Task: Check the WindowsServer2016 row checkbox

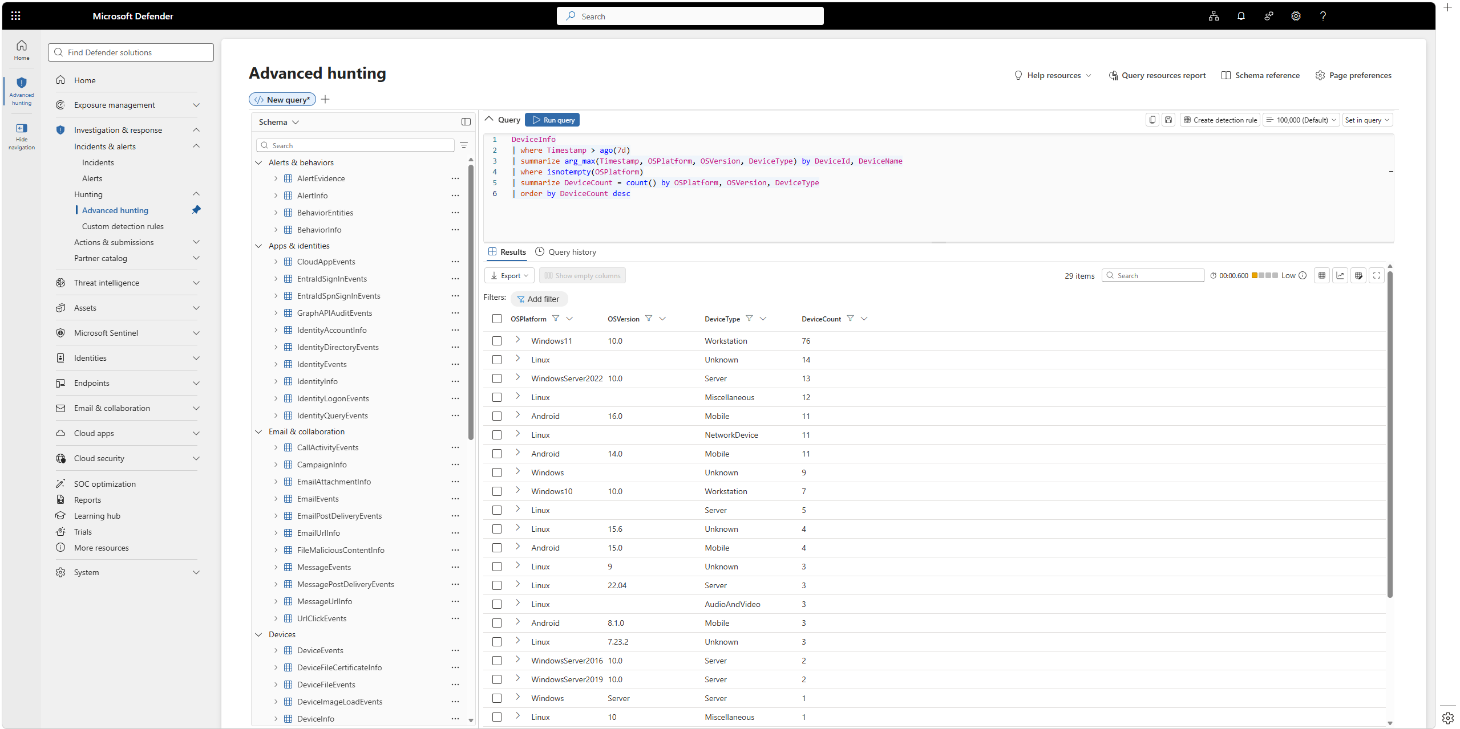Action: point(497,661)
